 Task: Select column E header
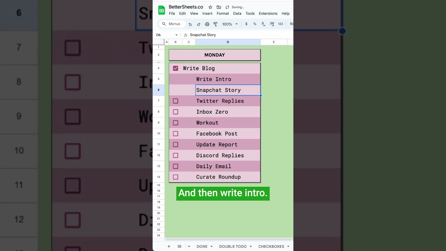[x=274, y=42]
